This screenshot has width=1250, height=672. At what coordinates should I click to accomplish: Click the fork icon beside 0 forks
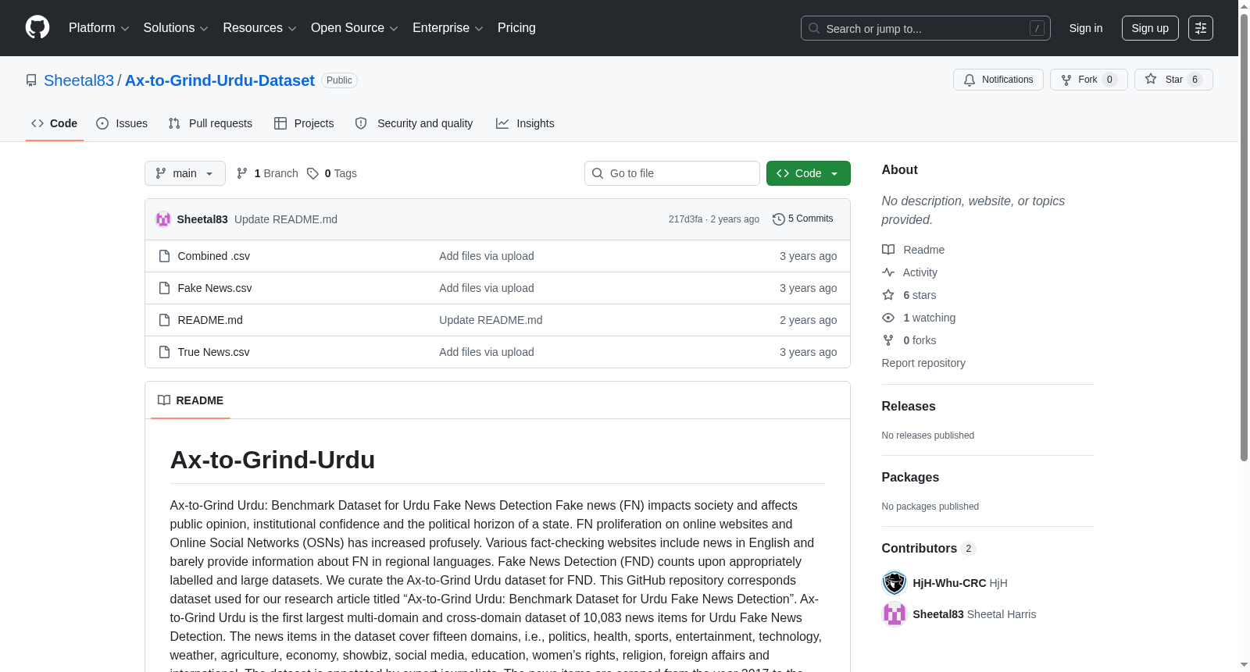[x=888, y=340]
